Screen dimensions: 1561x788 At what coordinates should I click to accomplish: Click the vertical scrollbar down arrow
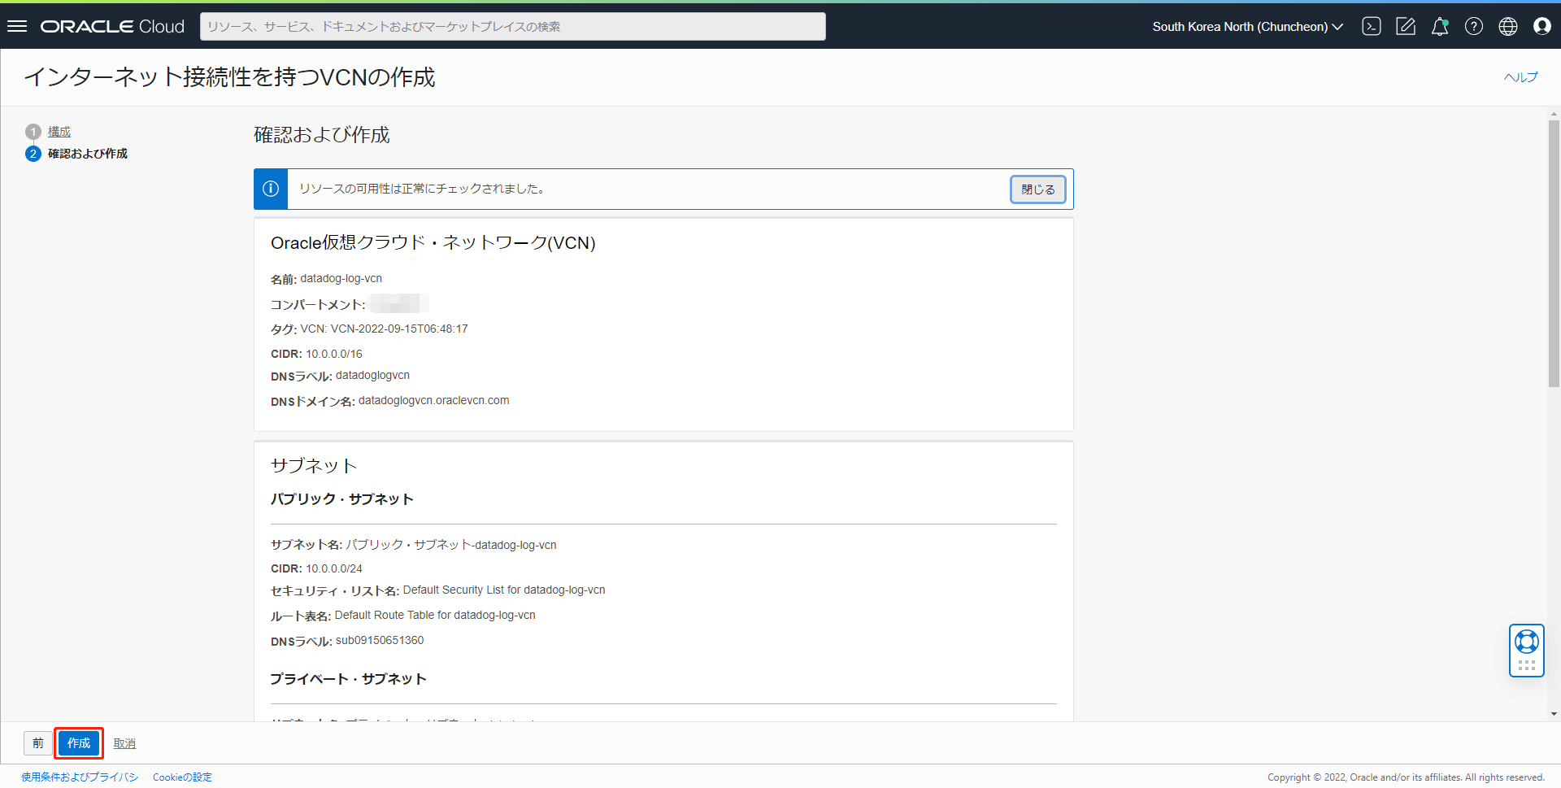[x=1554, y=714]
